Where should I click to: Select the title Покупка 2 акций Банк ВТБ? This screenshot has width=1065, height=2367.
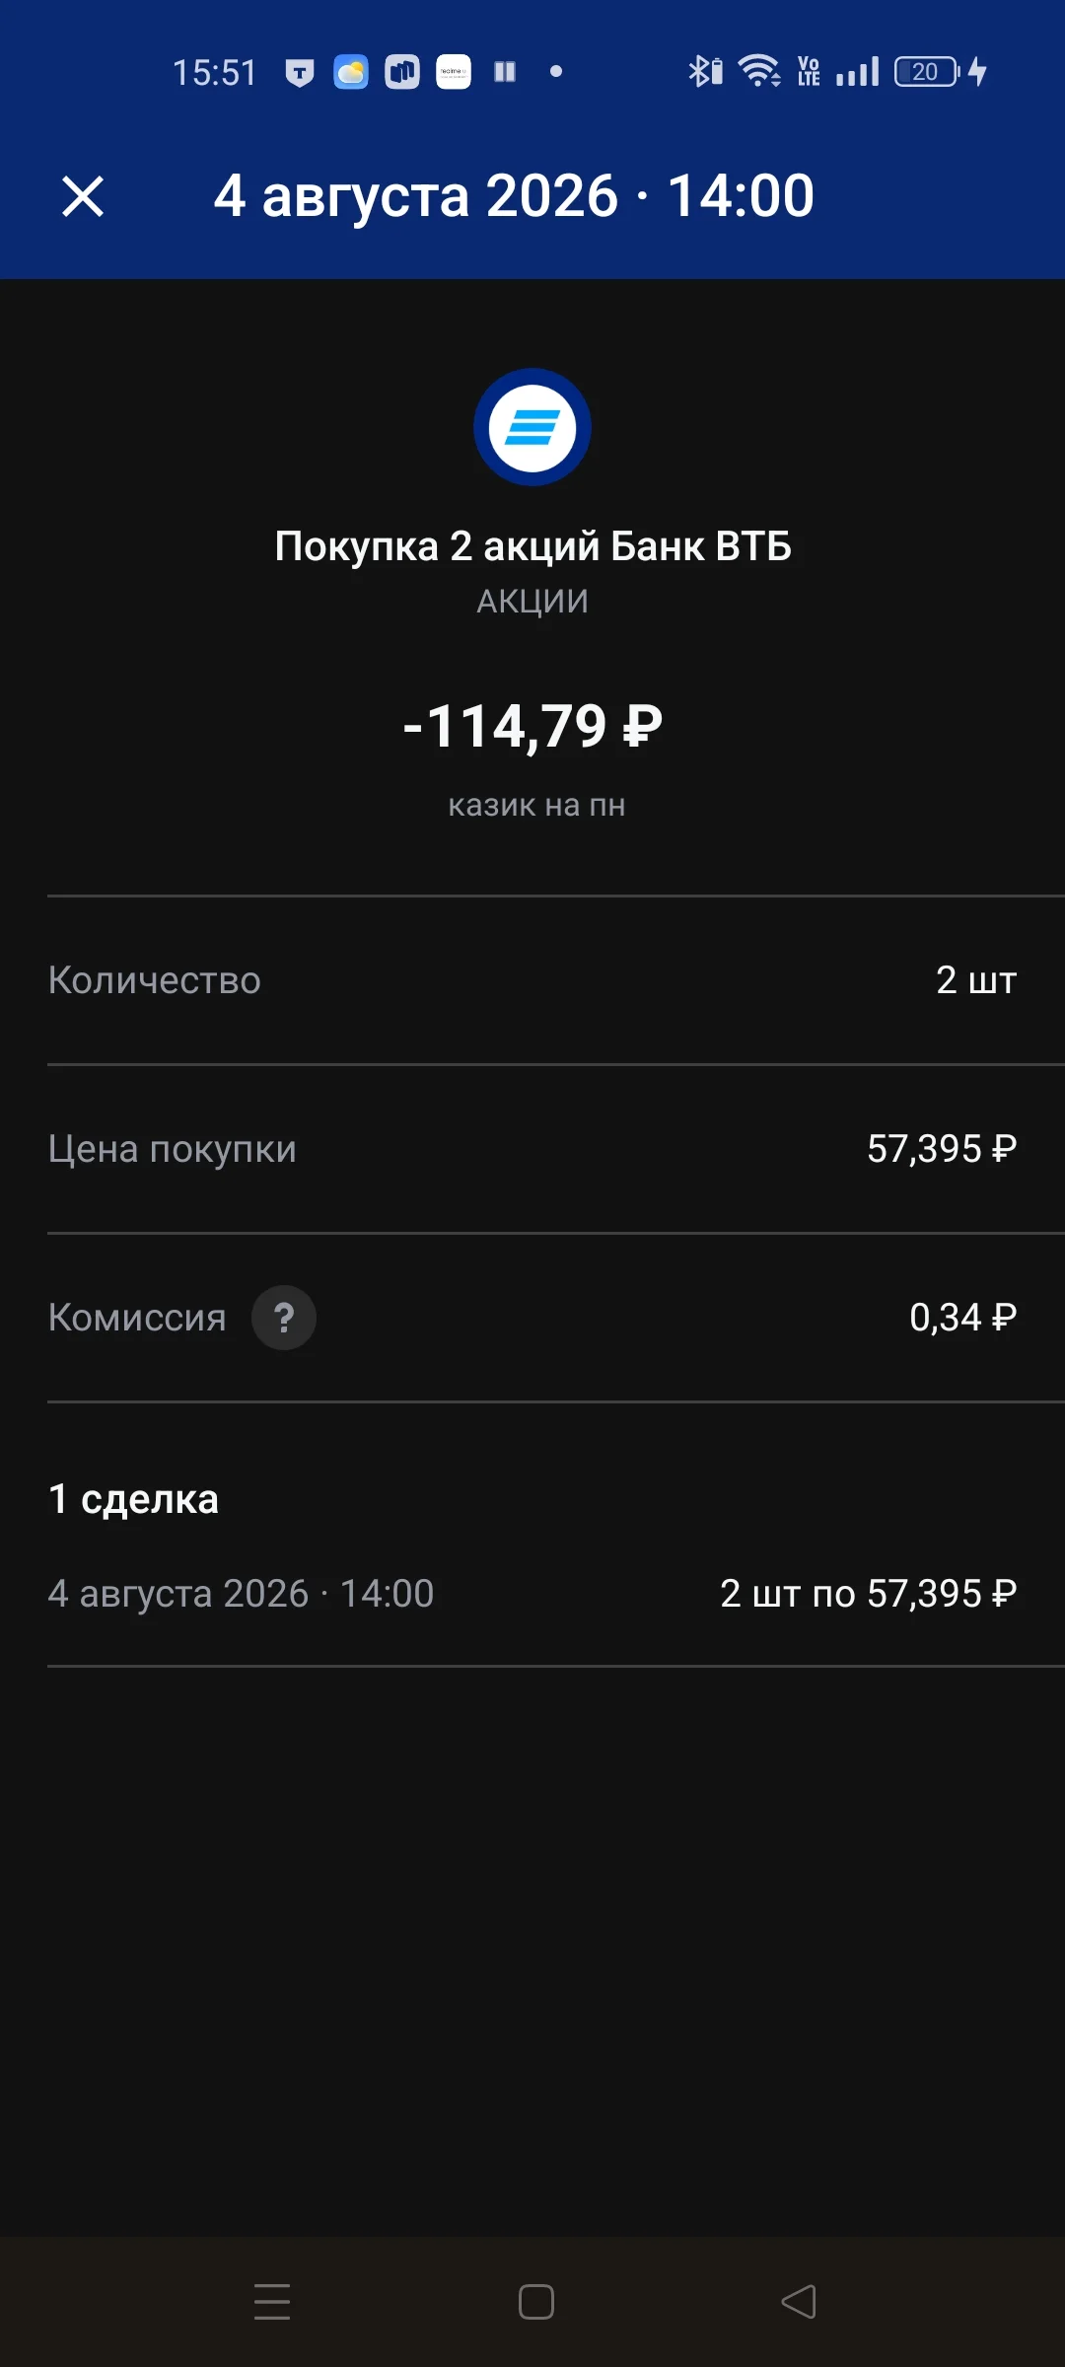click(x=532, y=546)
